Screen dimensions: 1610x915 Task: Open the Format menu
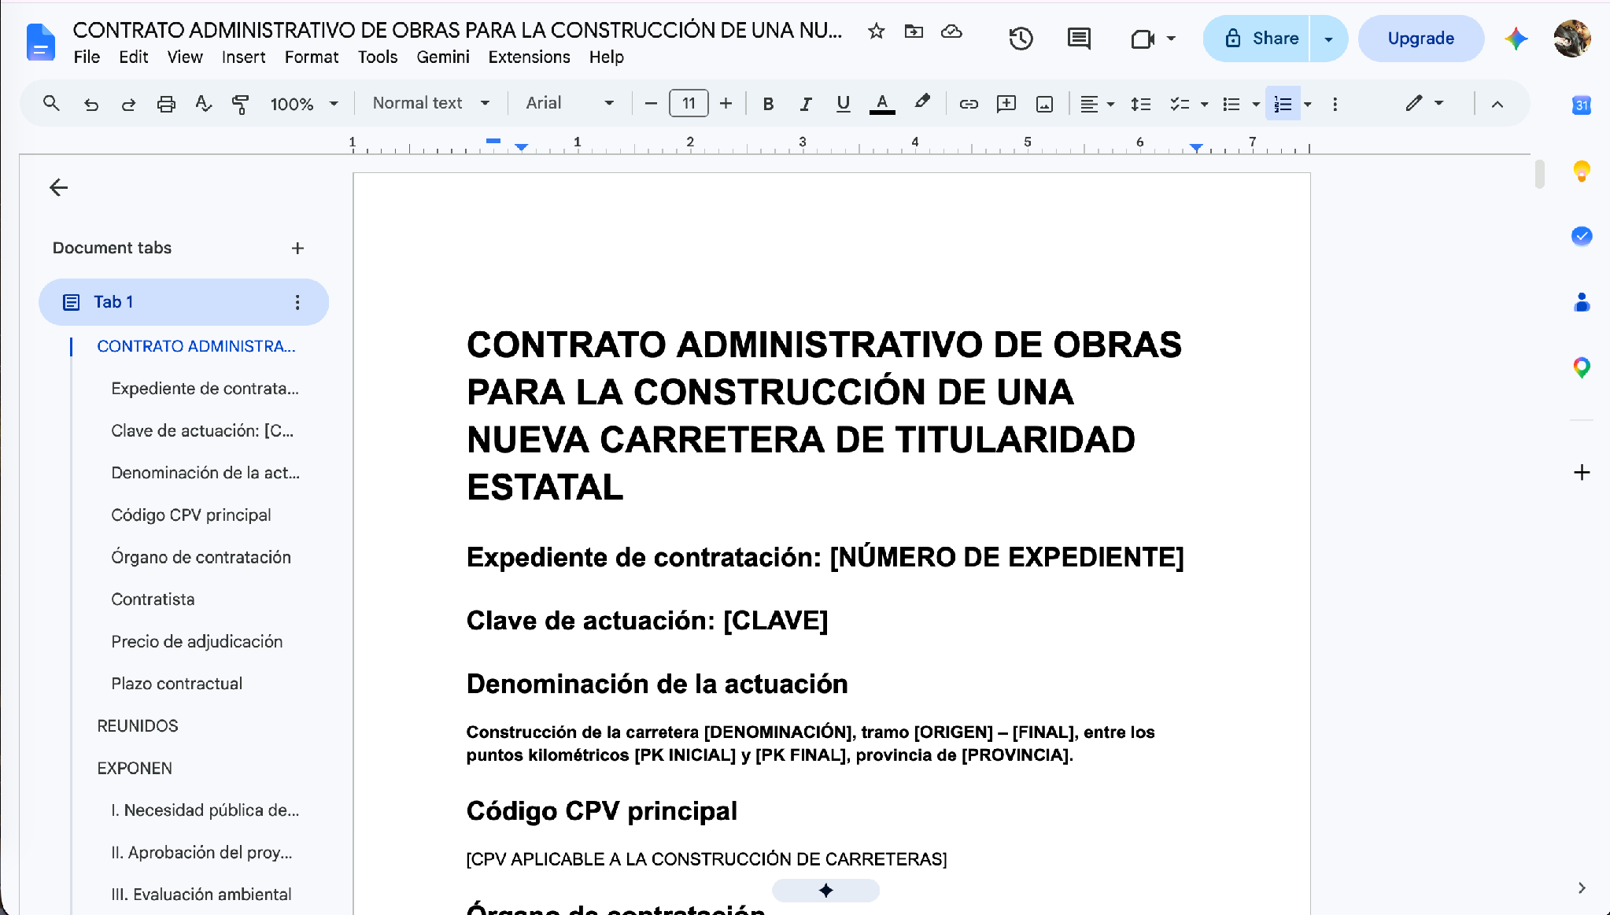tap(312, 57)
